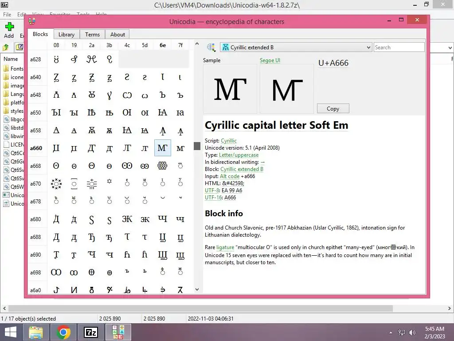The height and width of the screenshot is (341, 454).
Task: Select capital Soft El in row a660
Action: pyautogui.click(x=127, y=148)
